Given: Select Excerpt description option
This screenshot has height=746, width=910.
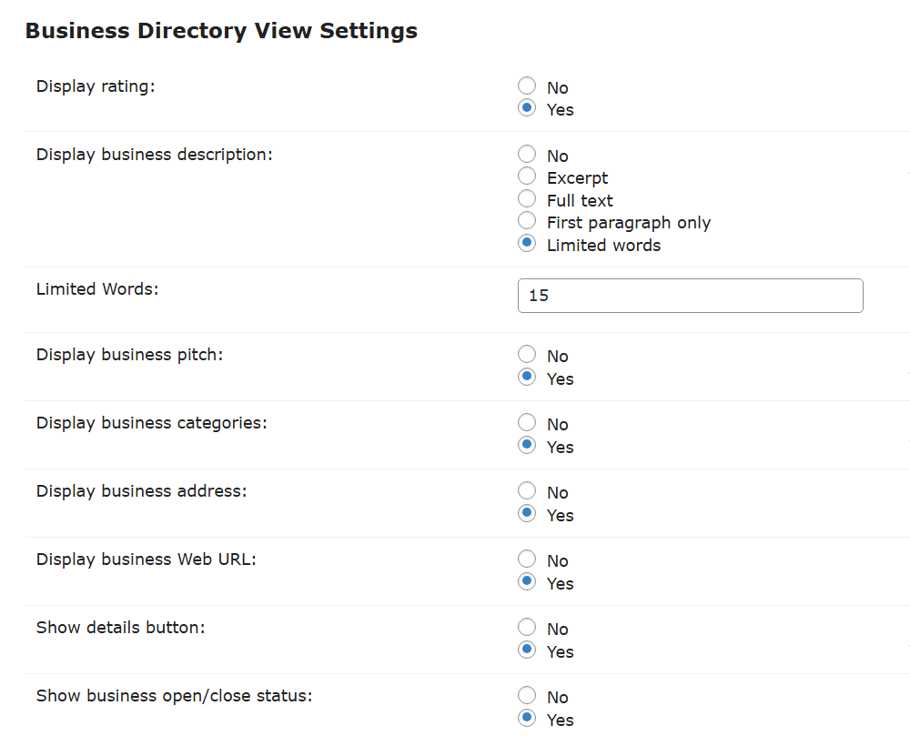Looking at the screenshot, I should click(x=527, y=176).
